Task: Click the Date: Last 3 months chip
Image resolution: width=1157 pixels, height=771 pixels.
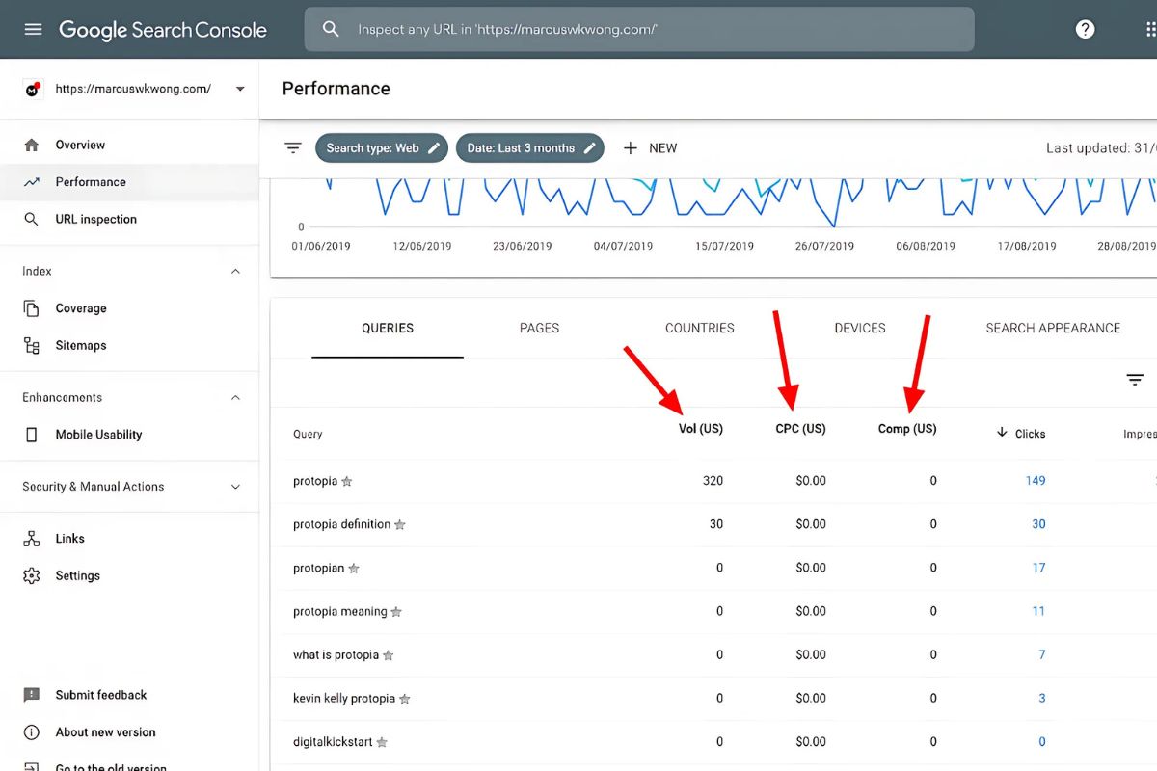Action: click(x=530, y=148)
